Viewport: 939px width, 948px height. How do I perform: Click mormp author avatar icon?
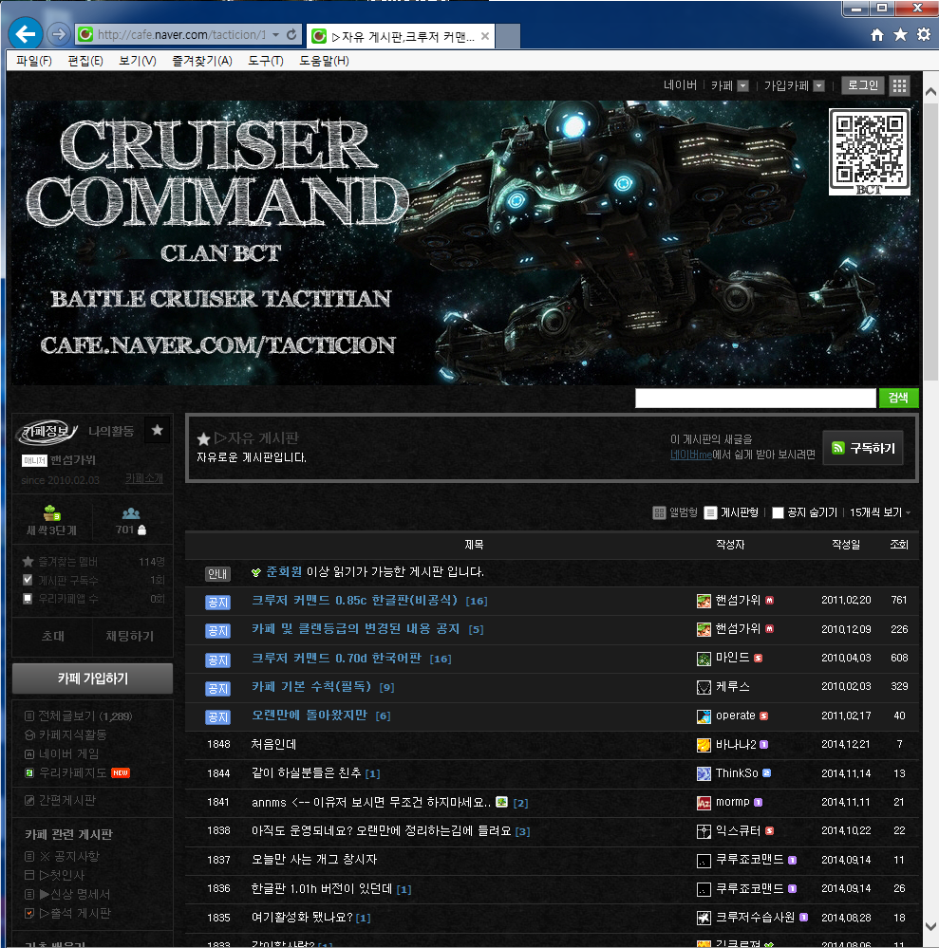pos(704,803)
